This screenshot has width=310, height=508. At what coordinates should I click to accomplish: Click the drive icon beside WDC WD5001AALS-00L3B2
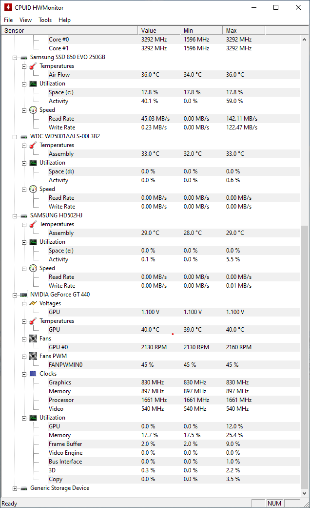[x=23, y=136]
